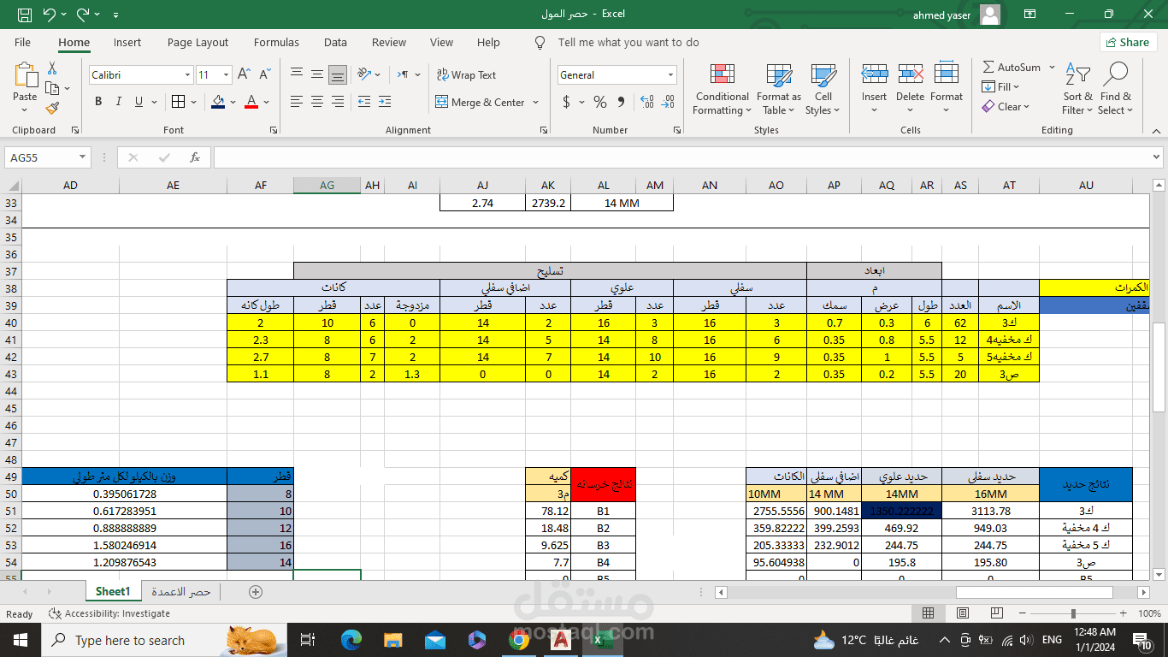The width and height of the screenshot is (1168, 657).
Task: Open Cell Styles gallery
Action: [x=823, y=89]
